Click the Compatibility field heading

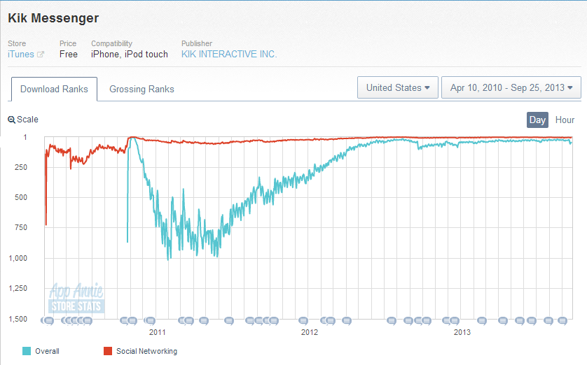(x=111, y=44)
